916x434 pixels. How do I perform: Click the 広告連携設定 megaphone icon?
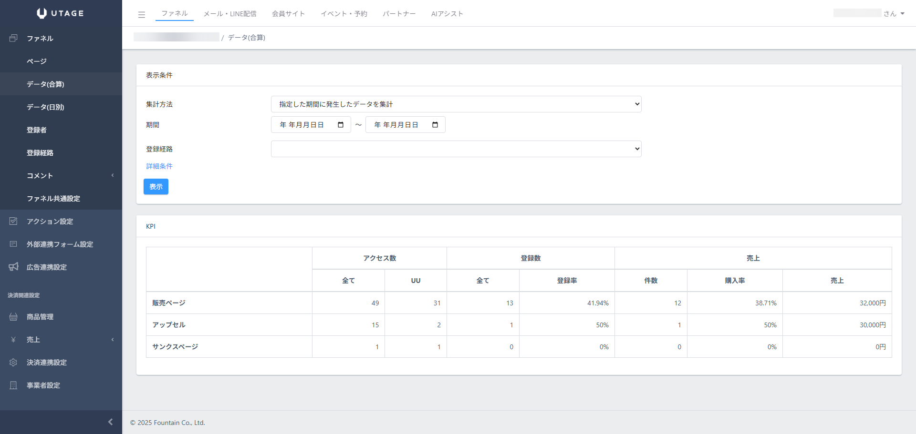tap(13, 267)
